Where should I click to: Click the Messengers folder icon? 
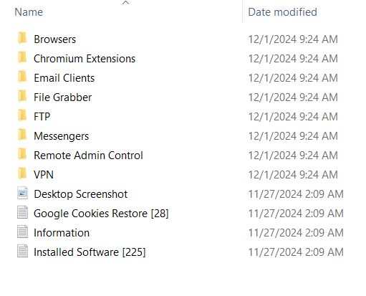(22, 135)
